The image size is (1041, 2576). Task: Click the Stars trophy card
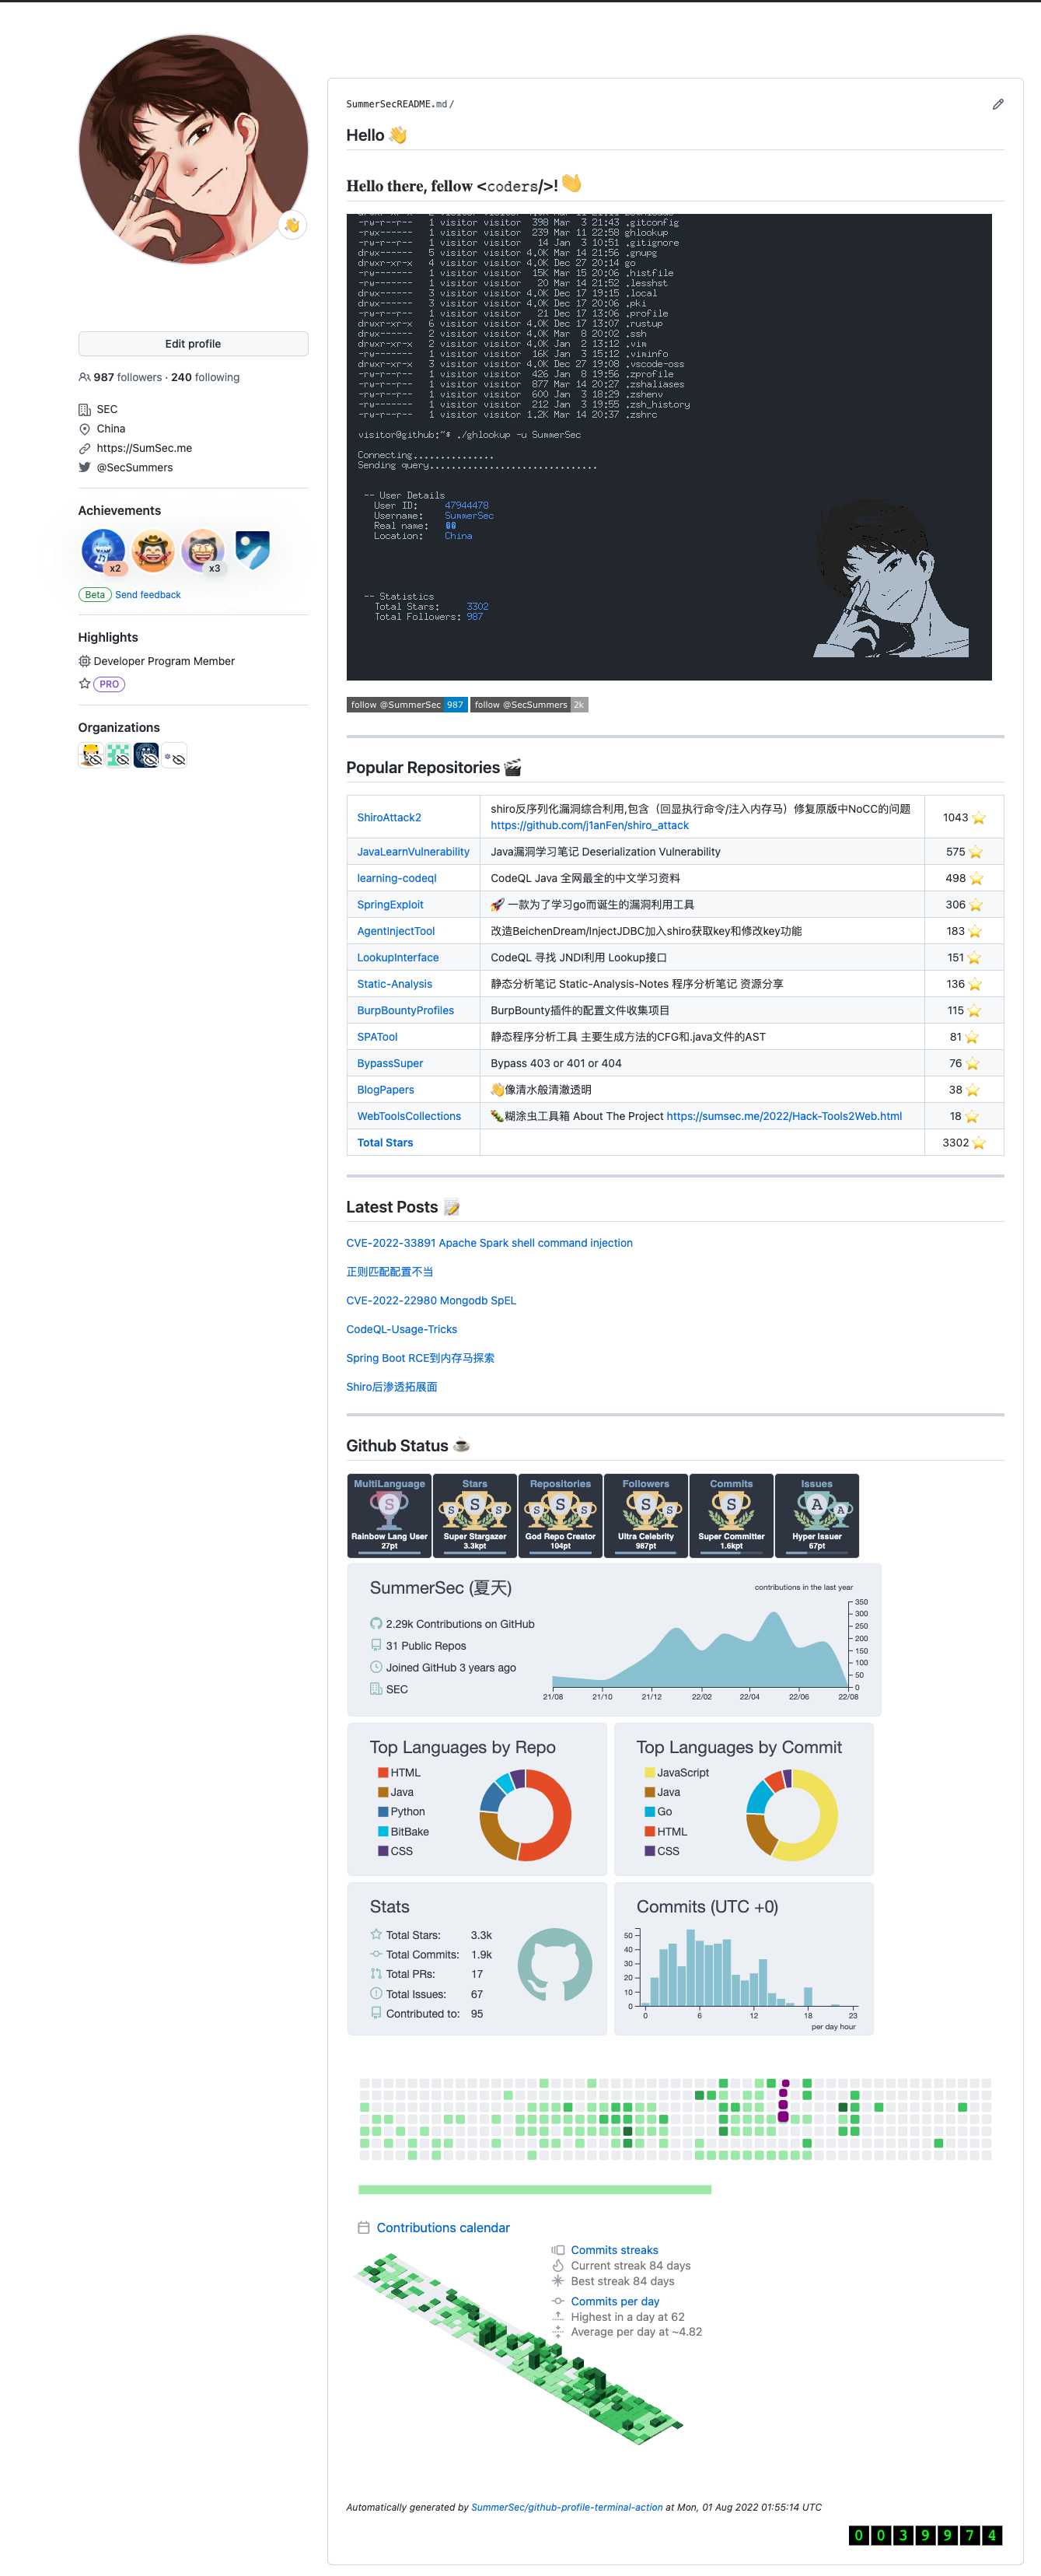coord(475,1515)
